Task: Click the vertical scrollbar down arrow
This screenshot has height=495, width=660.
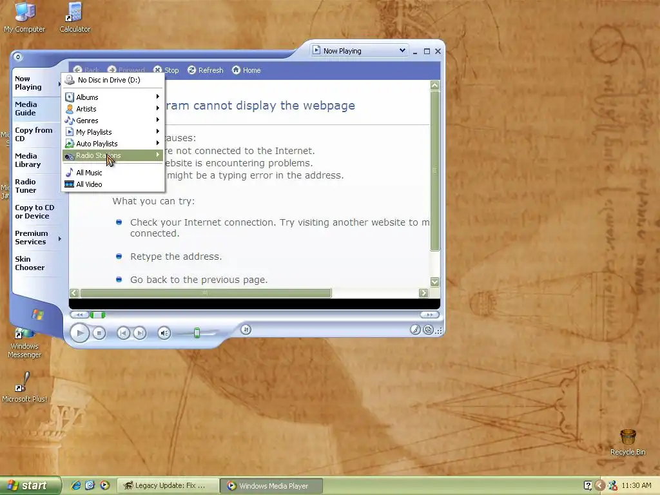Action: tap(435, 282)
